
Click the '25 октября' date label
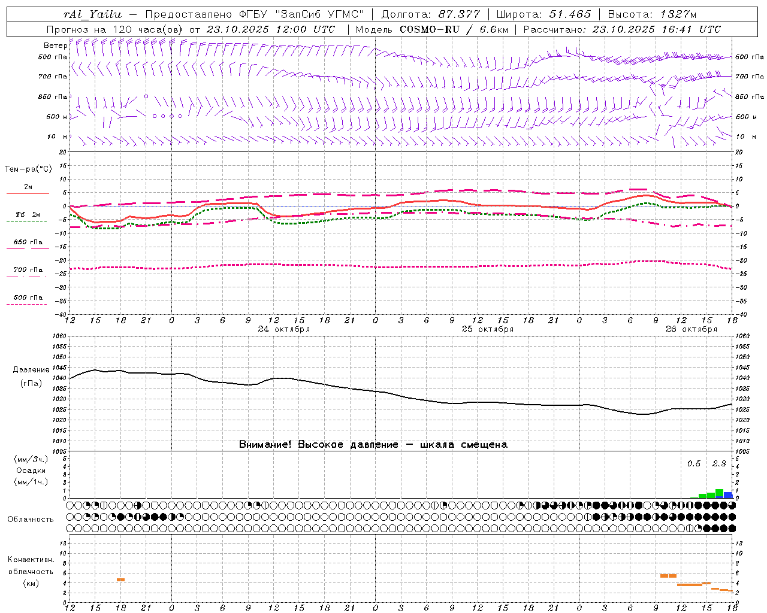pos(488,329)
